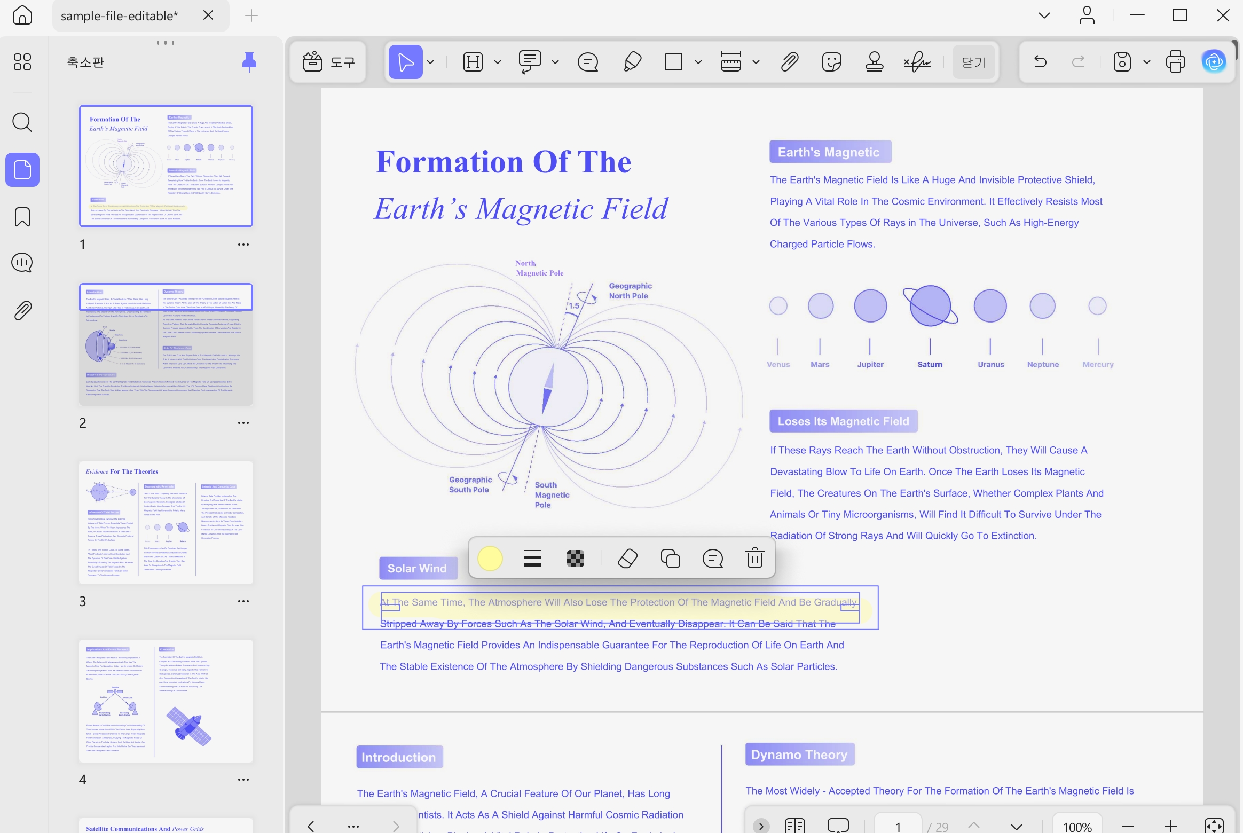Select the sticky note tool
The image size is (1243, 833).
point(588,62)
